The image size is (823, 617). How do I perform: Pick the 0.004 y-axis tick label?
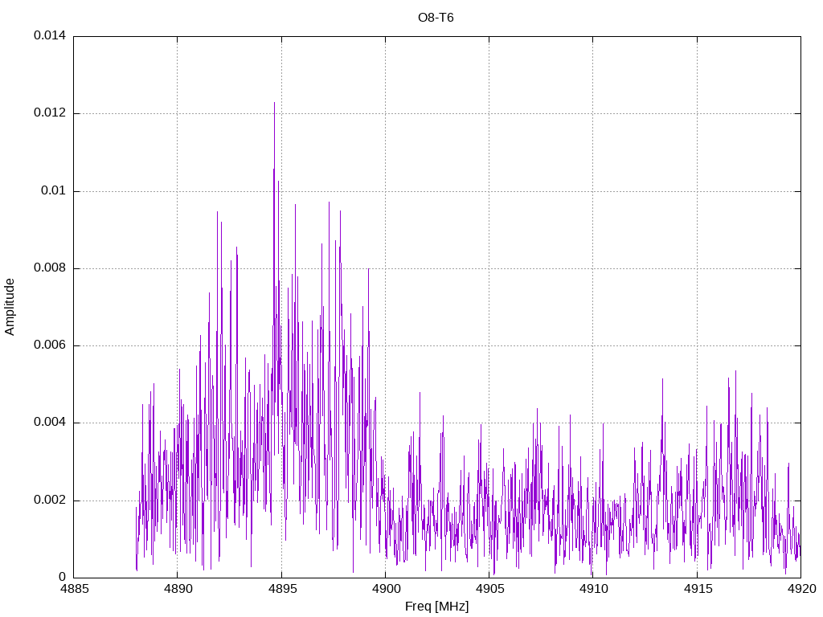[49, 423]
